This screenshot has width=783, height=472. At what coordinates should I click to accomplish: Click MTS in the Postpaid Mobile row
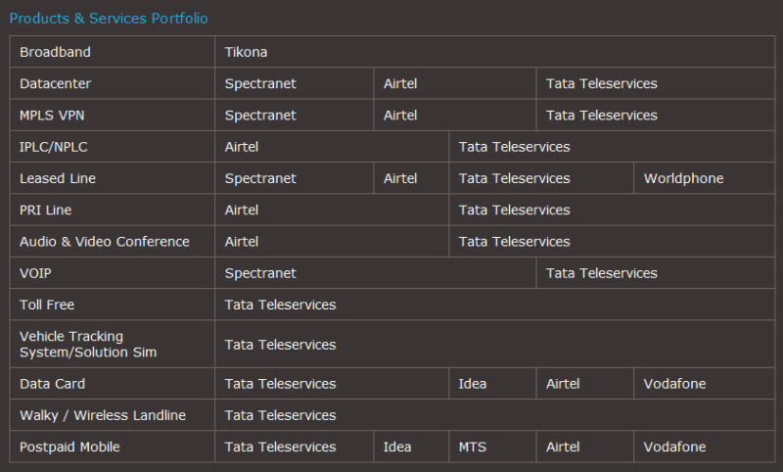click(473, 447)
